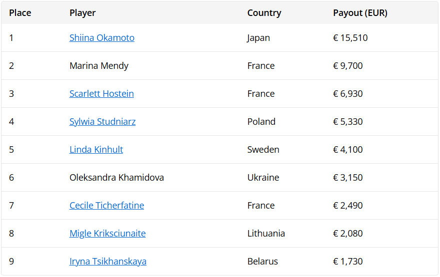Click the Player column header

82,13
